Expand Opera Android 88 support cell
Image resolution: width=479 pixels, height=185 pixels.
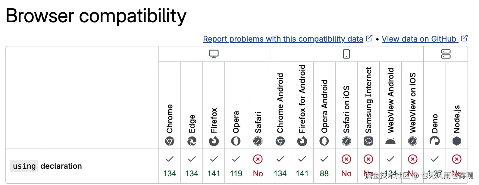[x=324, y=166]
